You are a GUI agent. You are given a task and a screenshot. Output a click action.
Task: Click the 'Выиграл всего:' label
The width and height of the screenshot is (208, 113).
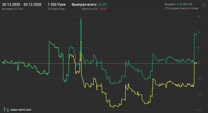(84, 4)
